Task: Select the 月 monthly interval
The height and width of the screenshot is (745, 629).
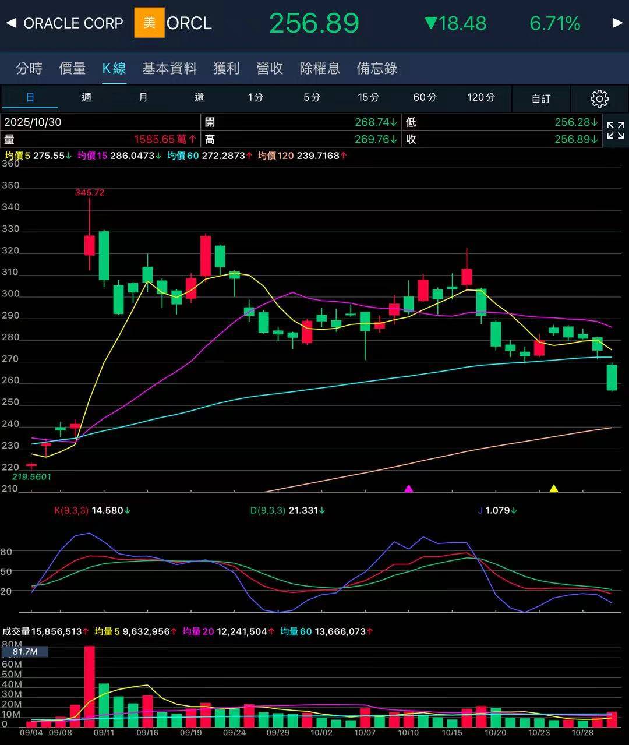Action: tap(143, 97)
